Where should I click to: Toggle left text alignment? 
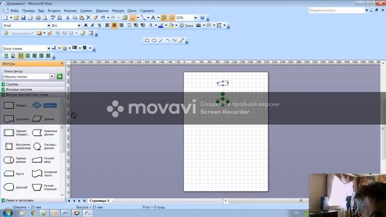(x=107, y=25)
